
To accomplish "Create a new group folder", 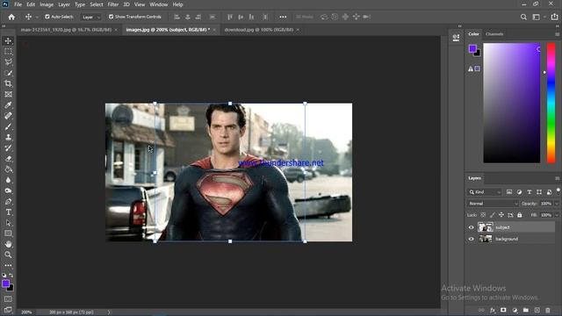I will click(x=525, y=310).
